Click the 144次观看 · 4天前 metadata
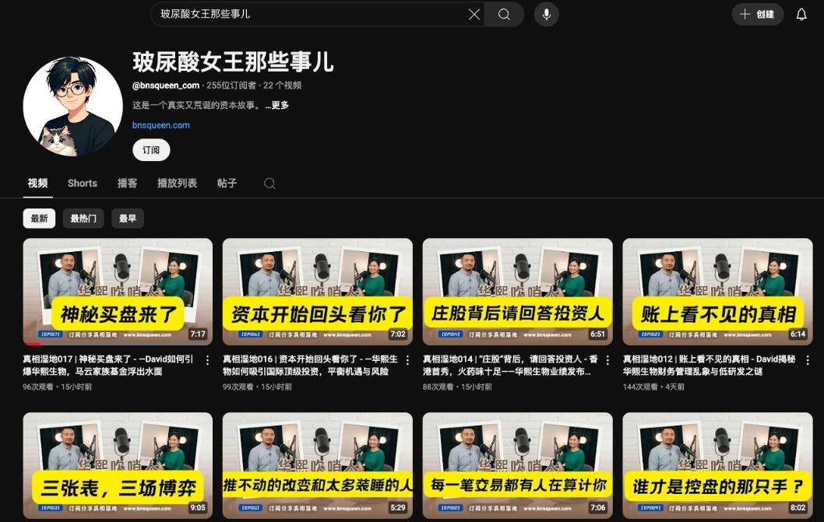Screen dimensions: 824x522 click(653, 387)
